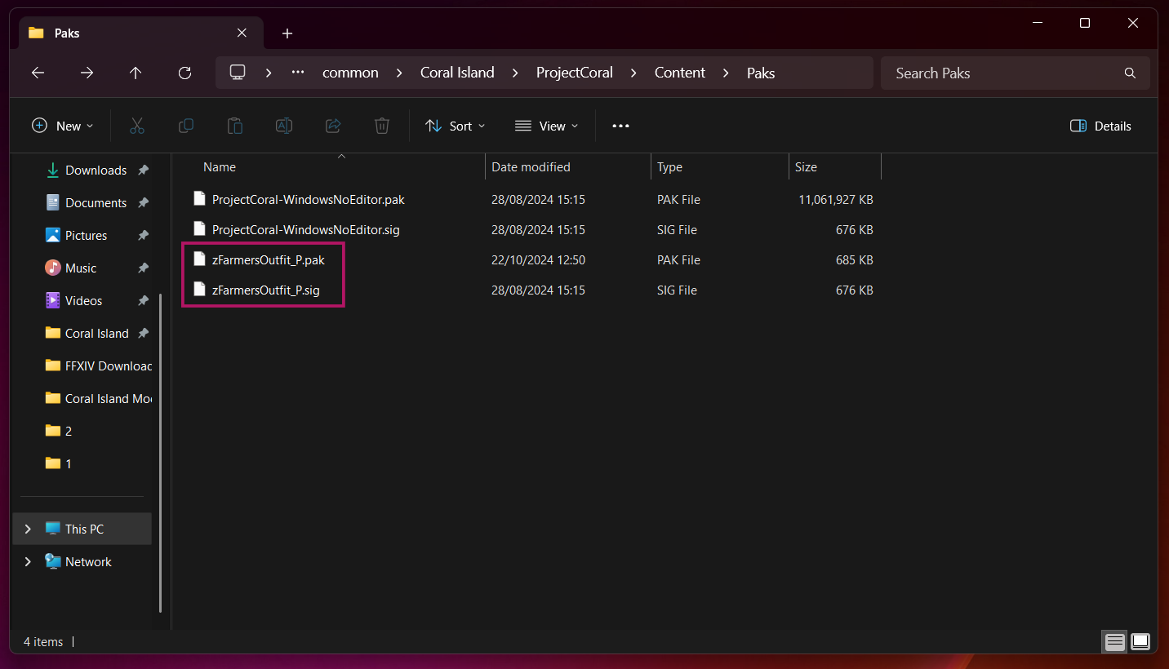The width and height of the screenshot is (1169, 669).
Task: Navigate to common breadcrumb folder
Action: [x=350, y=73]
